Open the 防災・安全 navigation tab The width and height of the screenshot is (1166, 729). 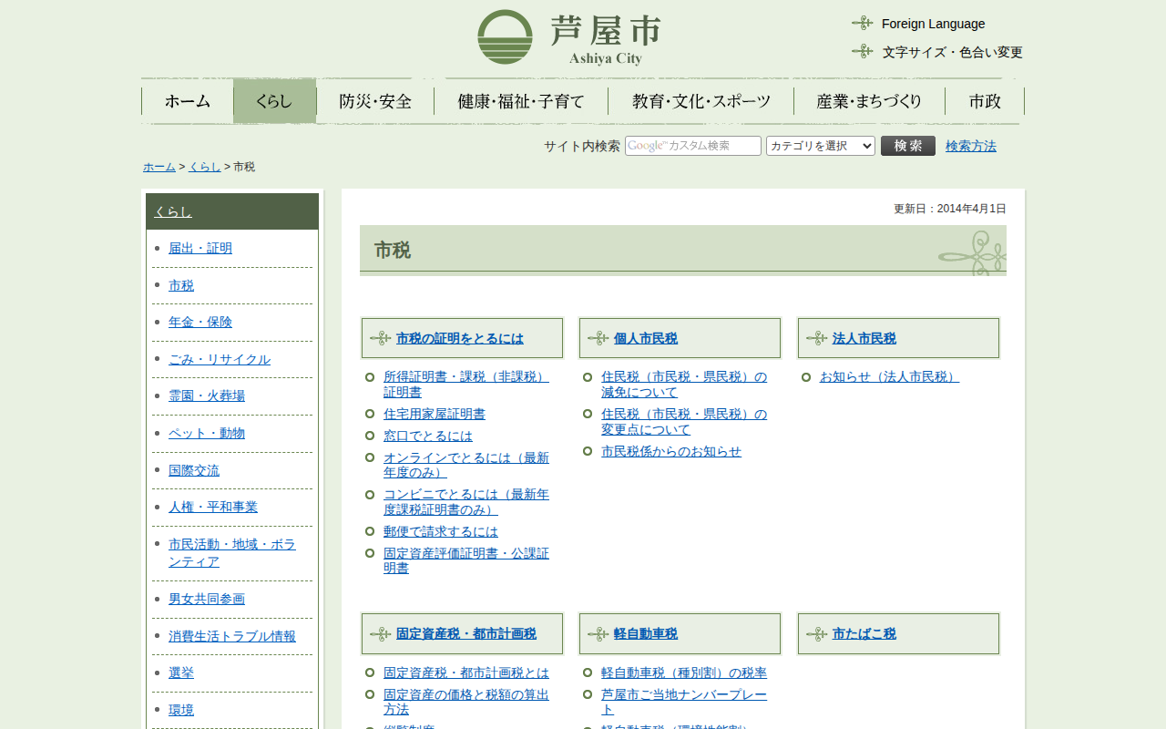[x=375, y=101]
